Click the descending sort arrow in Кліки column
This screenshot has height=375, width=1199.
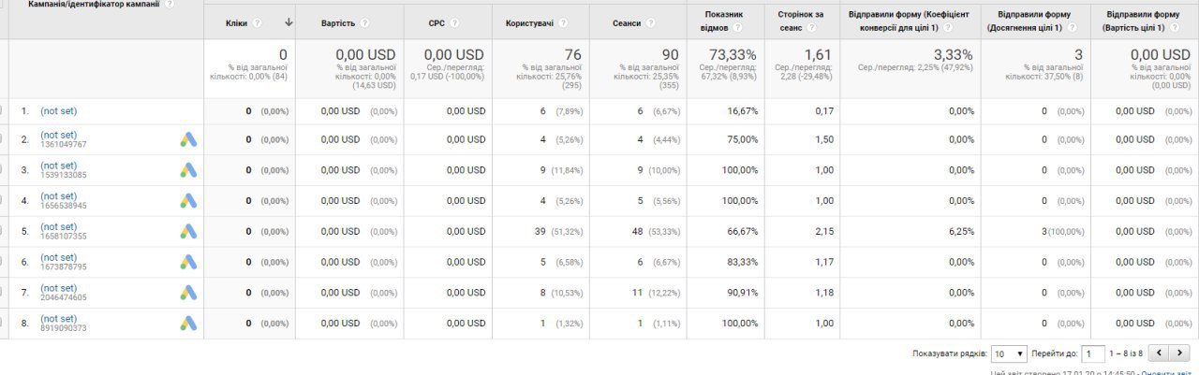(x=289, y=22)
